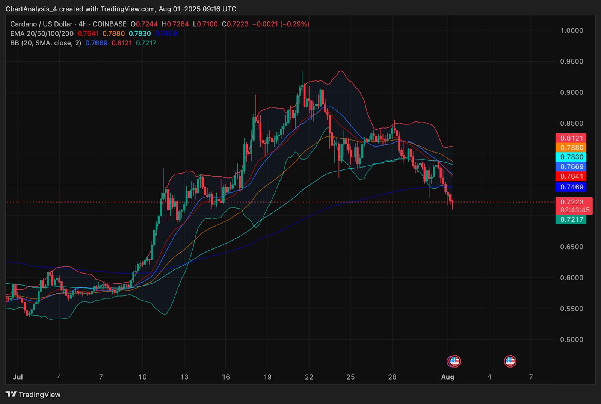Click the Aug label on the time axis
601x404 pixels.
(447, 377)
